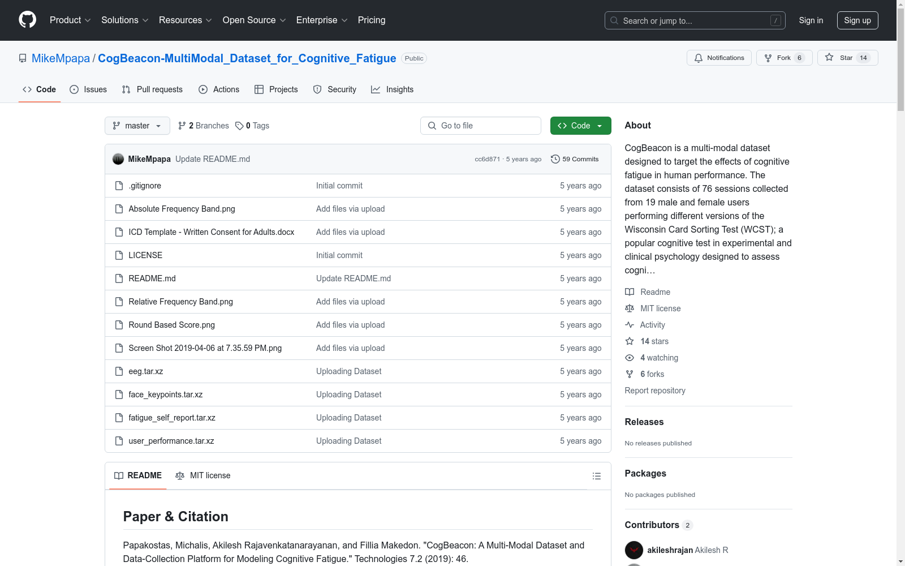Click the book icon next to Readme
The height and width of the screenshot is (566, 905).
[x=630, y=292]
